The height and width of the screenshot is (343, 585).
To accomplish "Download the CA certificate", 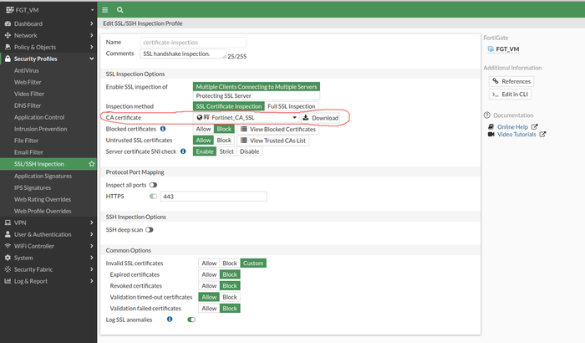I will [x=320, y=118].
